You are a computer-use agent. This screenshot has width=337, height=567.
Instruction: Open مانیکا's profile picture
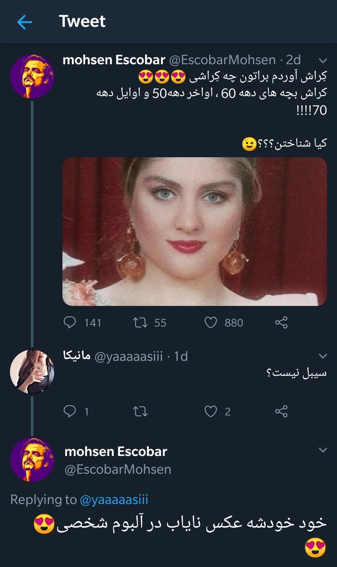pos(32,371)
